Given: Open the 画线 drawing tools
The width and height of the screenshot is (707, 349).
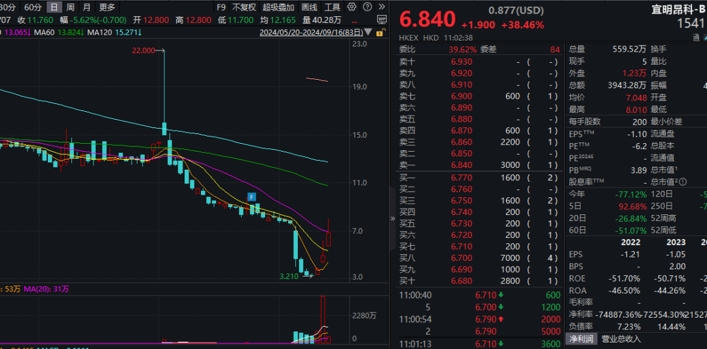Looking at the screenshot, I should point(310,7).
